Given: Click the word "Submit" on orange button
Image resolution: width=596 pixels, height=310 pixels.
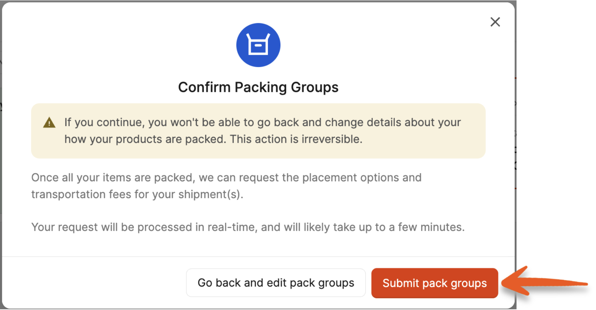Looking at the screenshot, I should pyautogui.click(x=400, y=283).
